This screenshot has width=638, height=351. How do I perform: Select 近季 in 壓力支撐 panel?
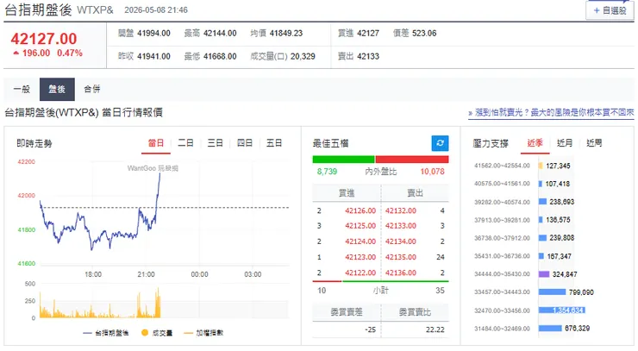tap(535, 143)
